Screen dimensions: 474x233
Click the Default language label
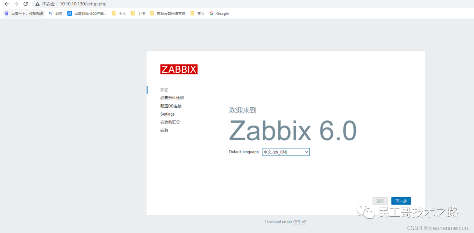tap(244, 152)
